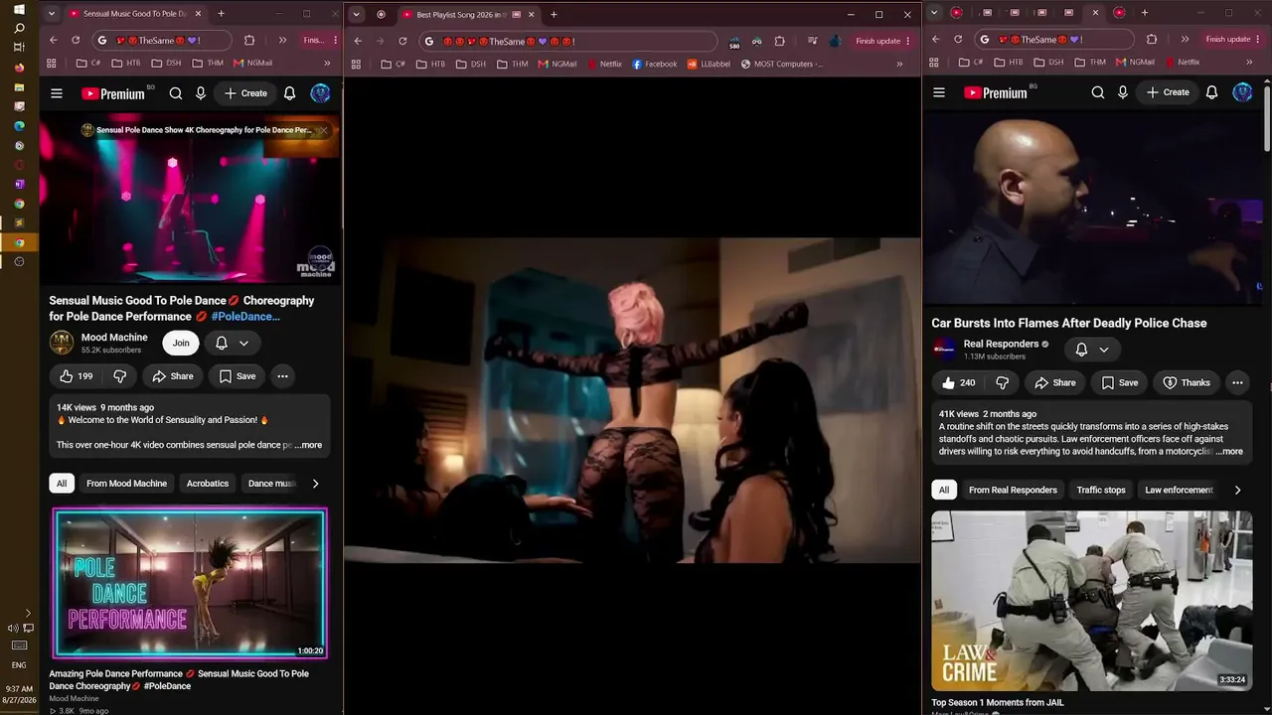The image size is (1272, 715).
Task: Toggle notification settings for Real Responders channel
Action: (1092, 350)
